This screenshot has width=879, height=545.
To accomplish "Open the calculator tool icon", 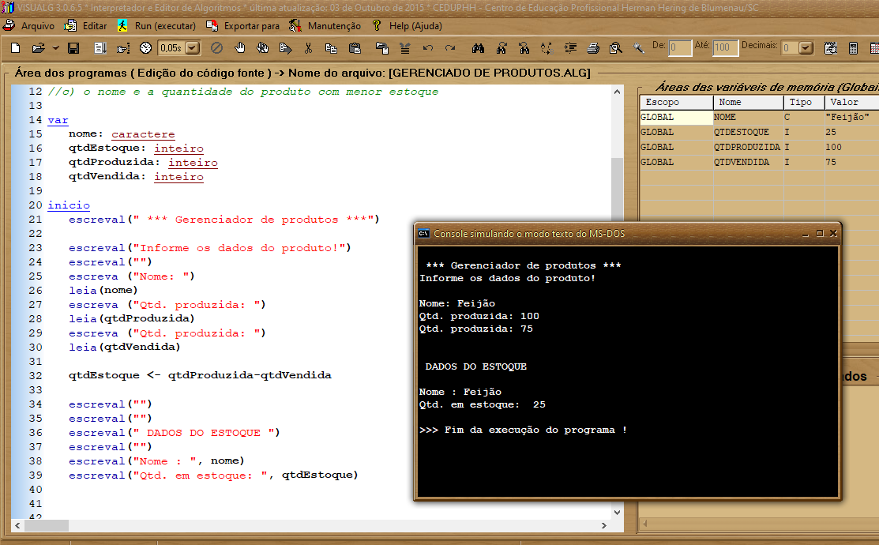I will [853, 48].
